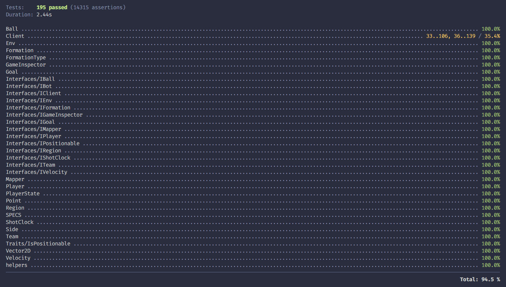This screenshot has height=287, width=506.
Task: Click the 'Tests:' label
Action: coord(15,7)
